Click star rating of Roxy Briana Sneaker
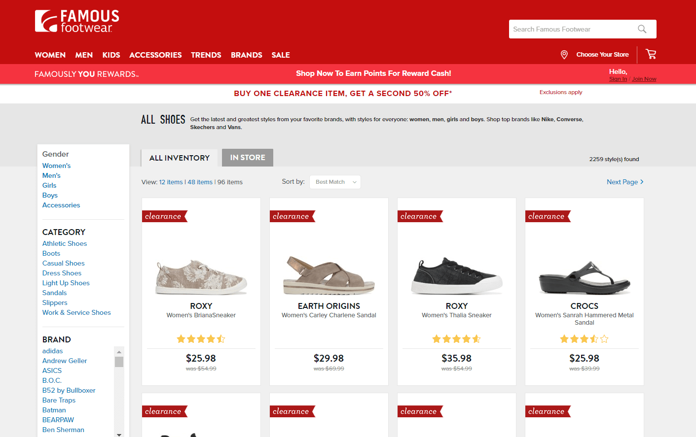 click(x=201, y=339)
